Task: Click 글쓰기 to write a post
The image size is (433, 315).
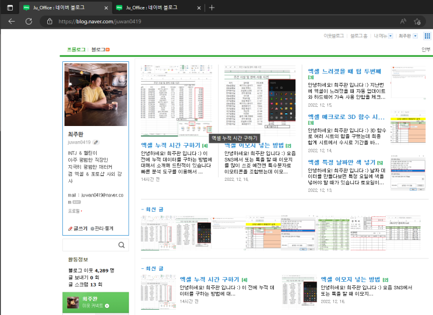Action: tap(78, 228)
